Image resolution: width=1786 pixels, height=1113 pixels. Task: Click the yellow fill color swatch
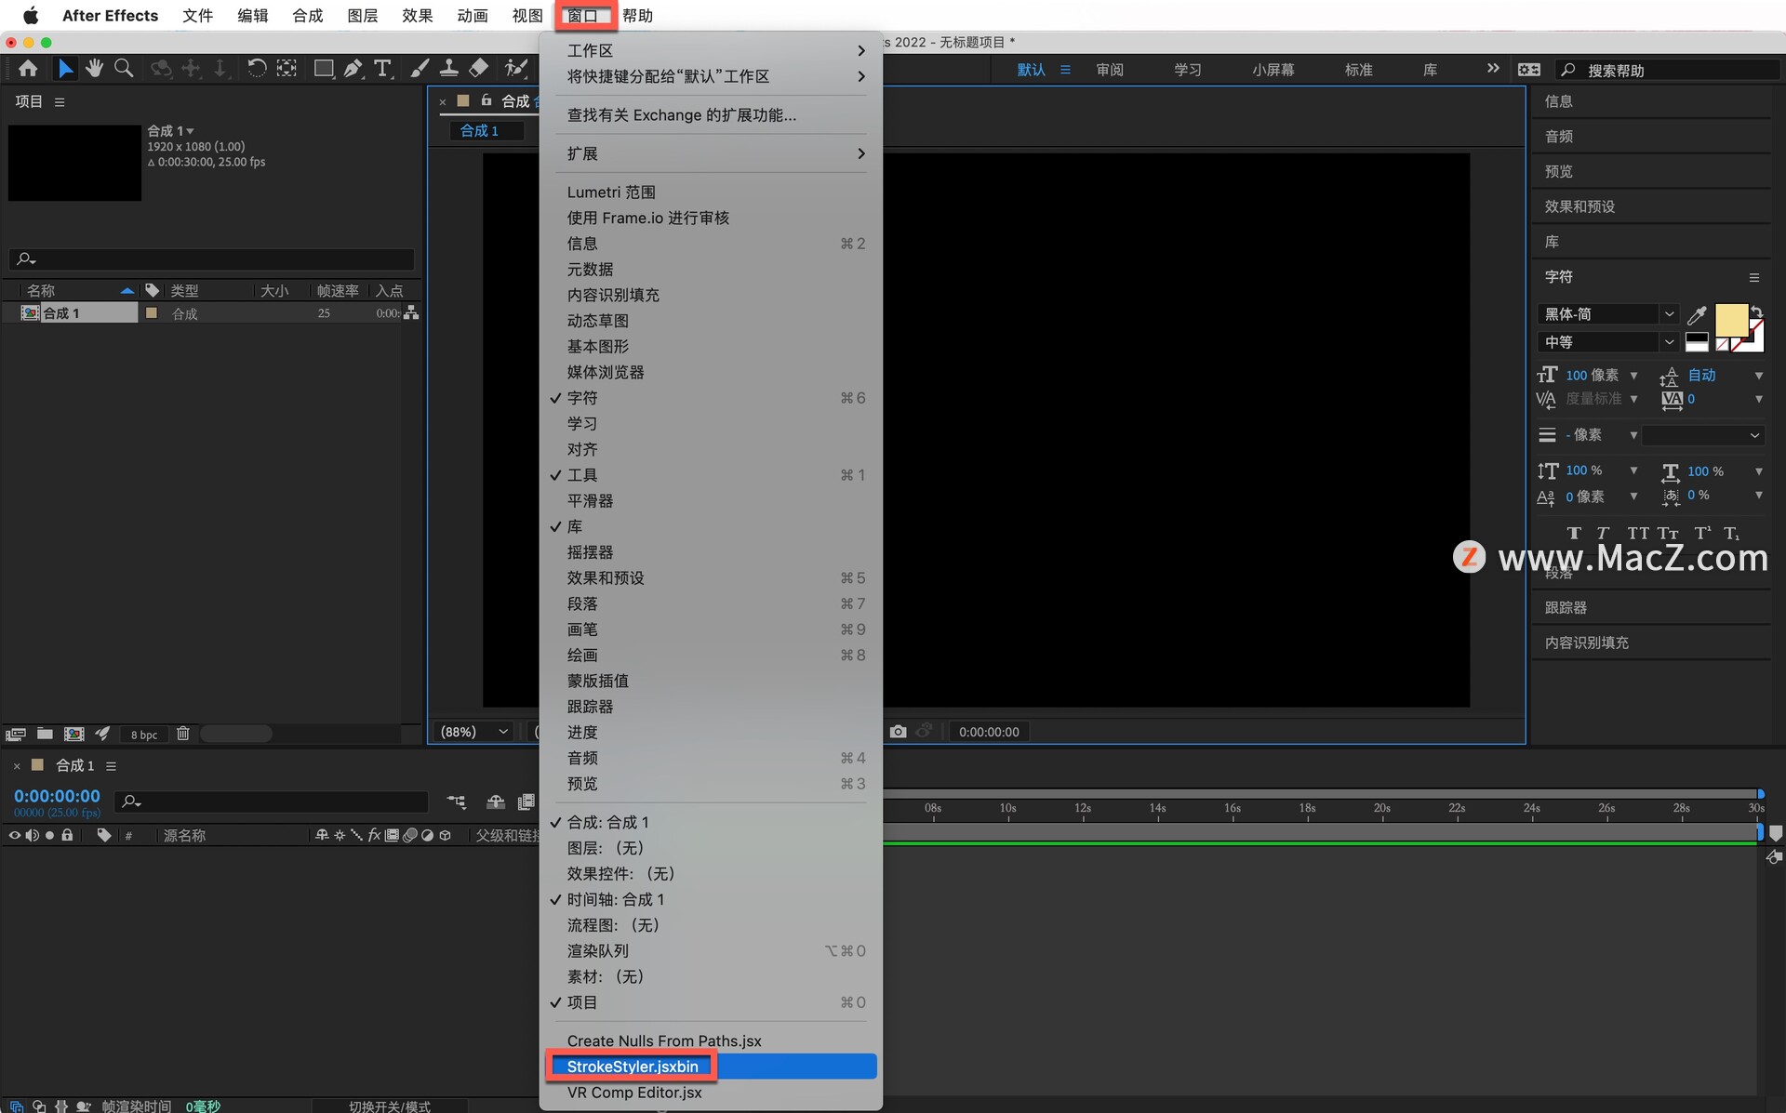tap(1730, 320)
